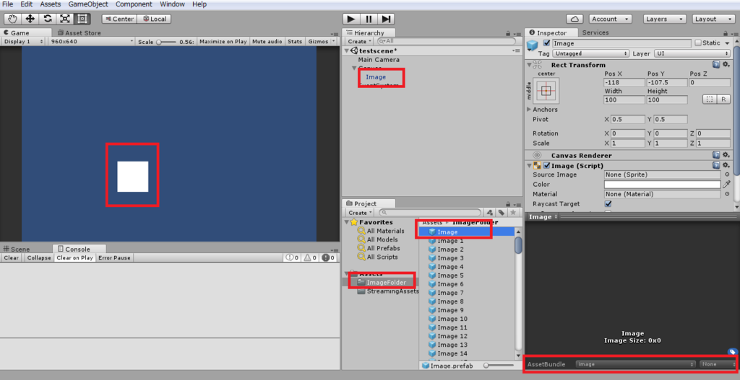The width and height of the screenshot is (740, 380).
Task: Click the Local handle button
Action: point(155,19)
